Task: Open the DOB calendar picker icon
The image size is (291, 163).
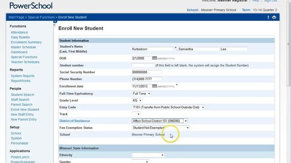Action: [x=155, y=58]
